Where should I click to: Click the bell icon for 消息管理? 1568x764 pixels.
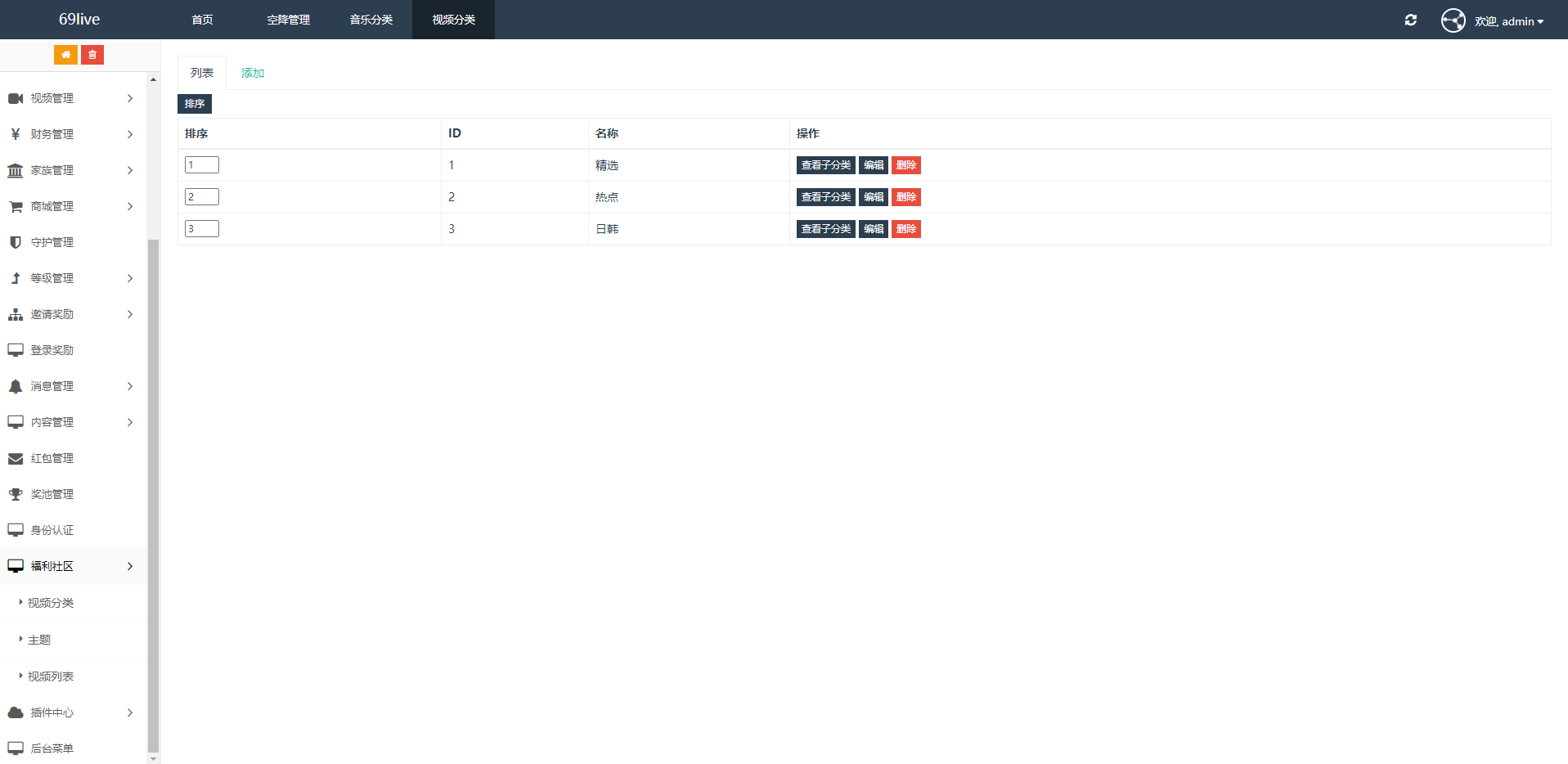coord(16,386)
